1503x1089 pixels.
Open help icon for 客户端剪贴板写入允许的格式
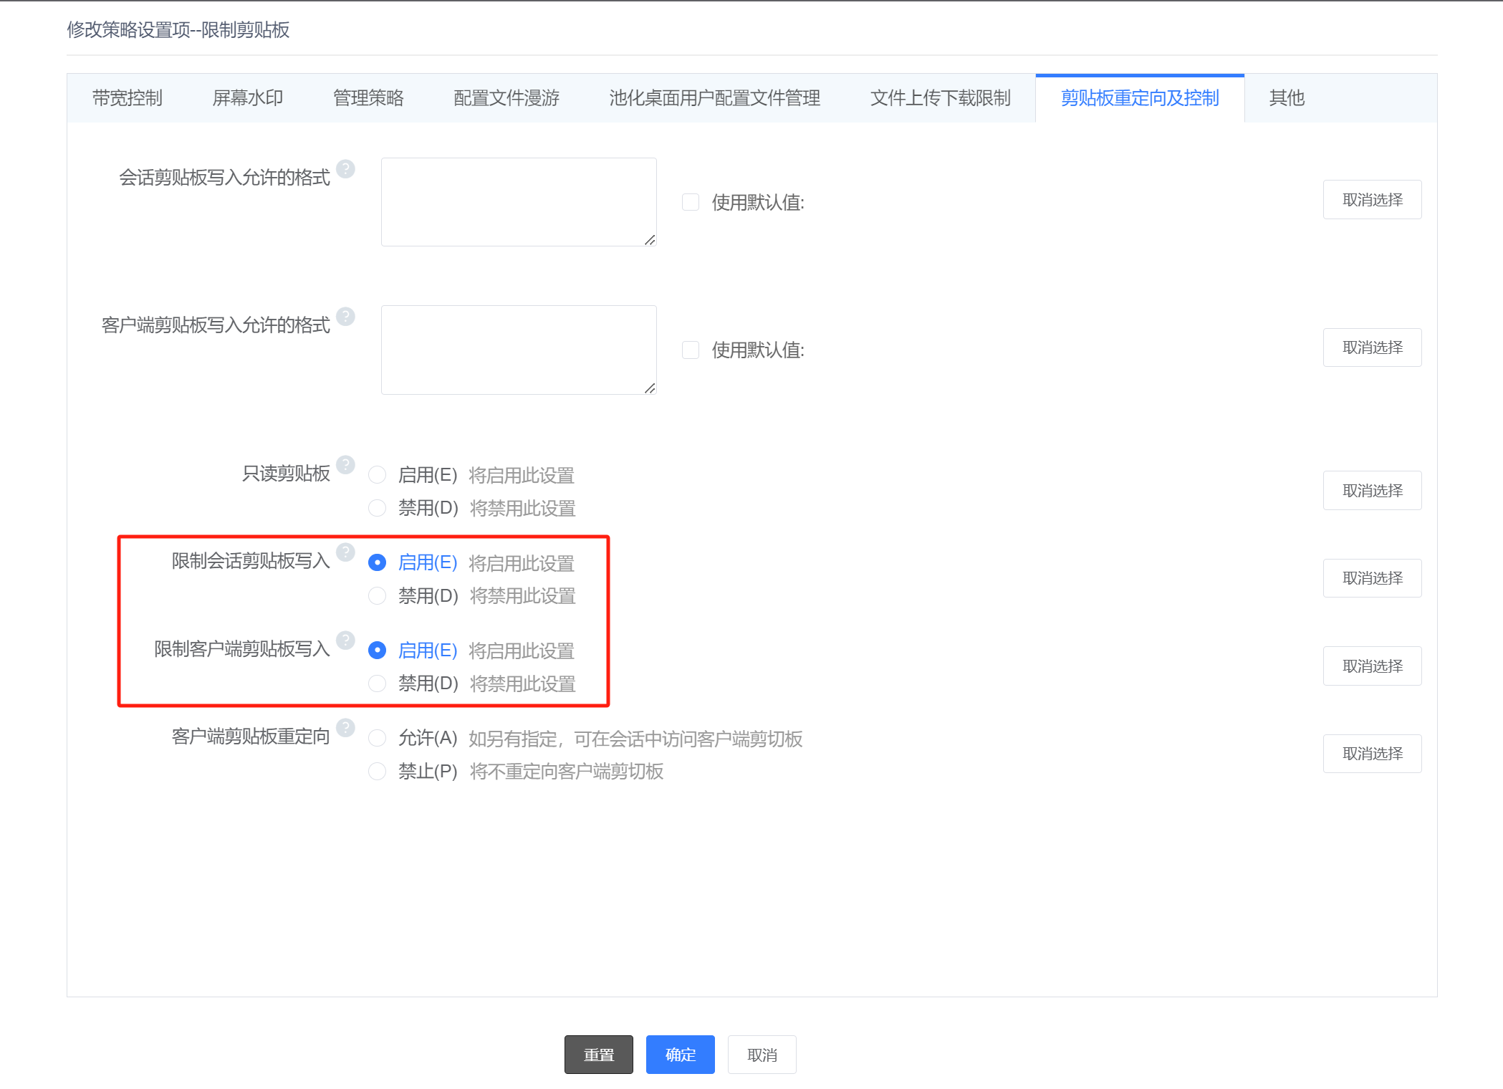pos(345,317)
